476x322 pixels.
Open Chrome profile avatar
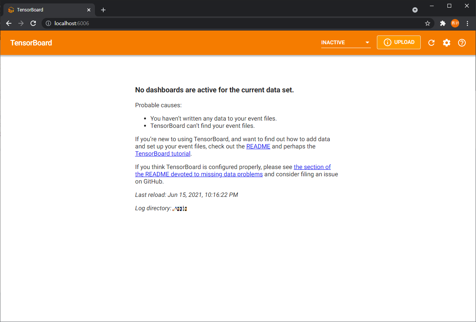[x=455, y=23]
